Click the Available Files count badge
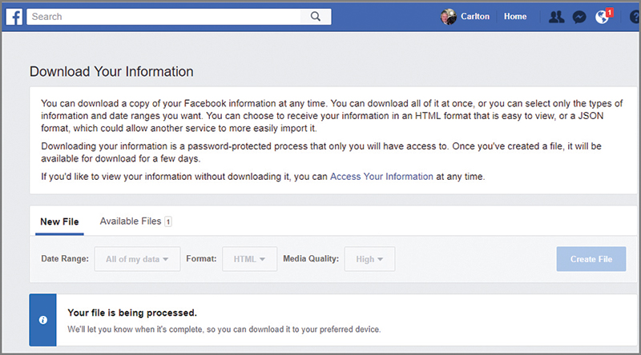The width and height of the screenshot is (641, 355). [168, 221]
